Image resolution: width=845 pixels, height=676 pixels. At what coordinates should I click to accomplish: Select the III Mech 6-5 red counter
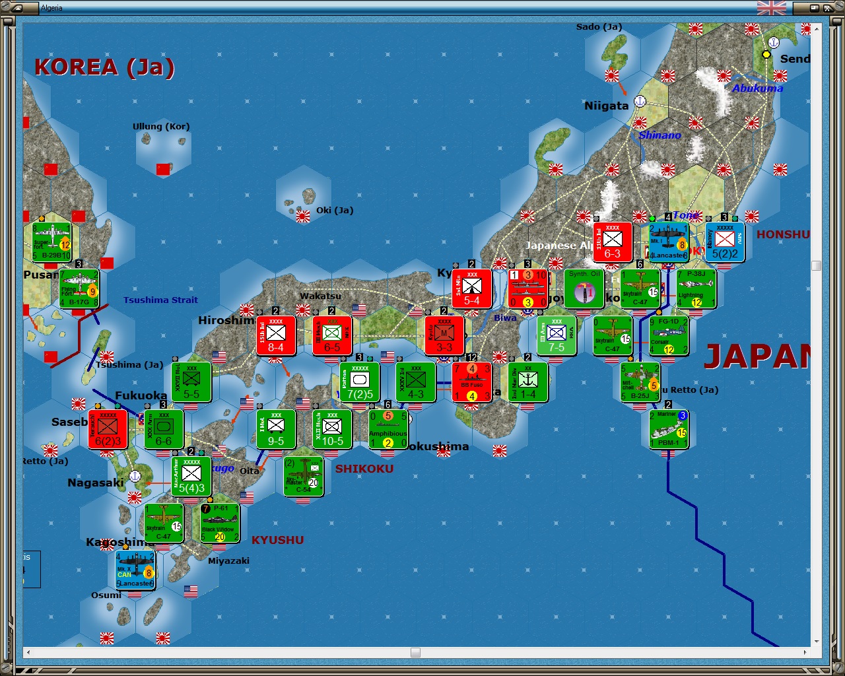332,335
